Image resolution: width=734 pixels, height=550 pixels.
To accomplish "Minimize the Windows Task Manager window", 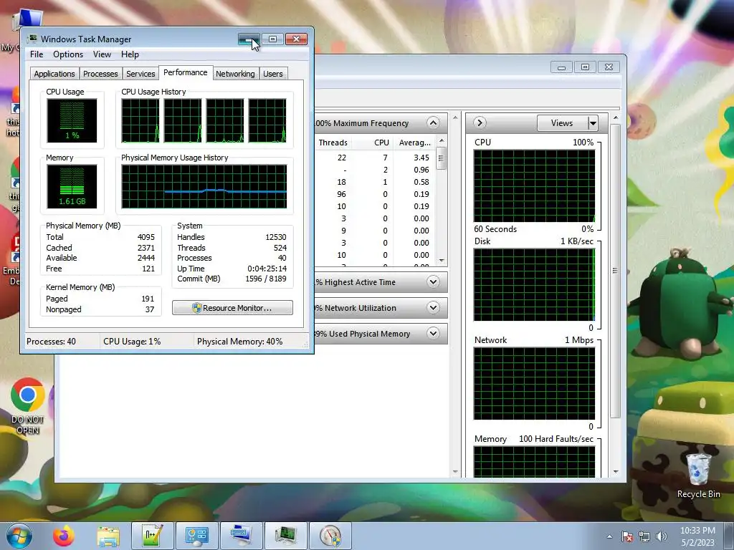I will click(x=249, y=39).
